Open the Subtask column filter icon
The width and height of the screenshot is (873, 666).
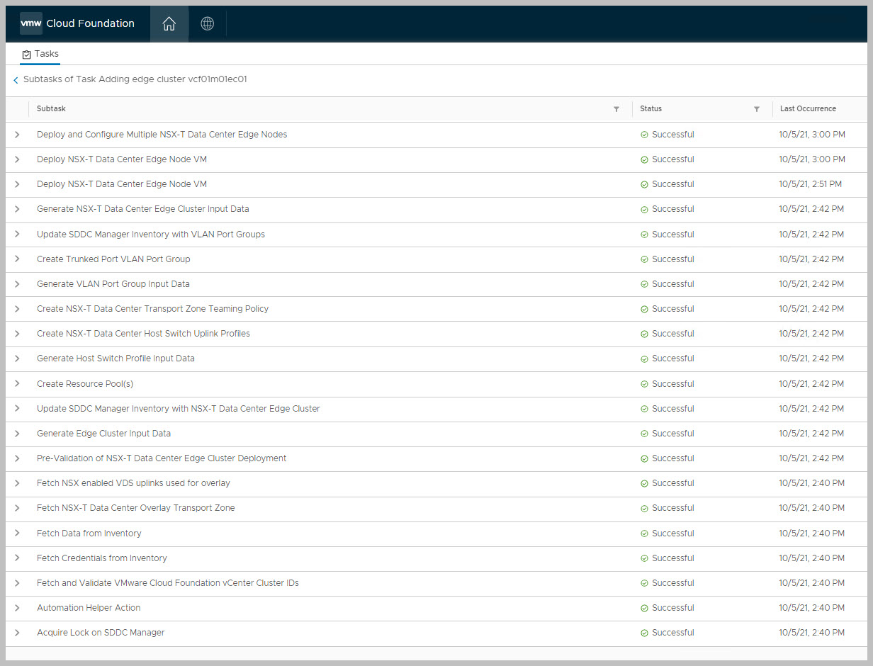tap(616, 109)
